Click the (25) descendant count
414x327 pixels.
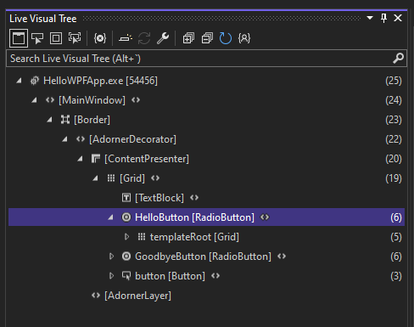(x=394, y=81)
